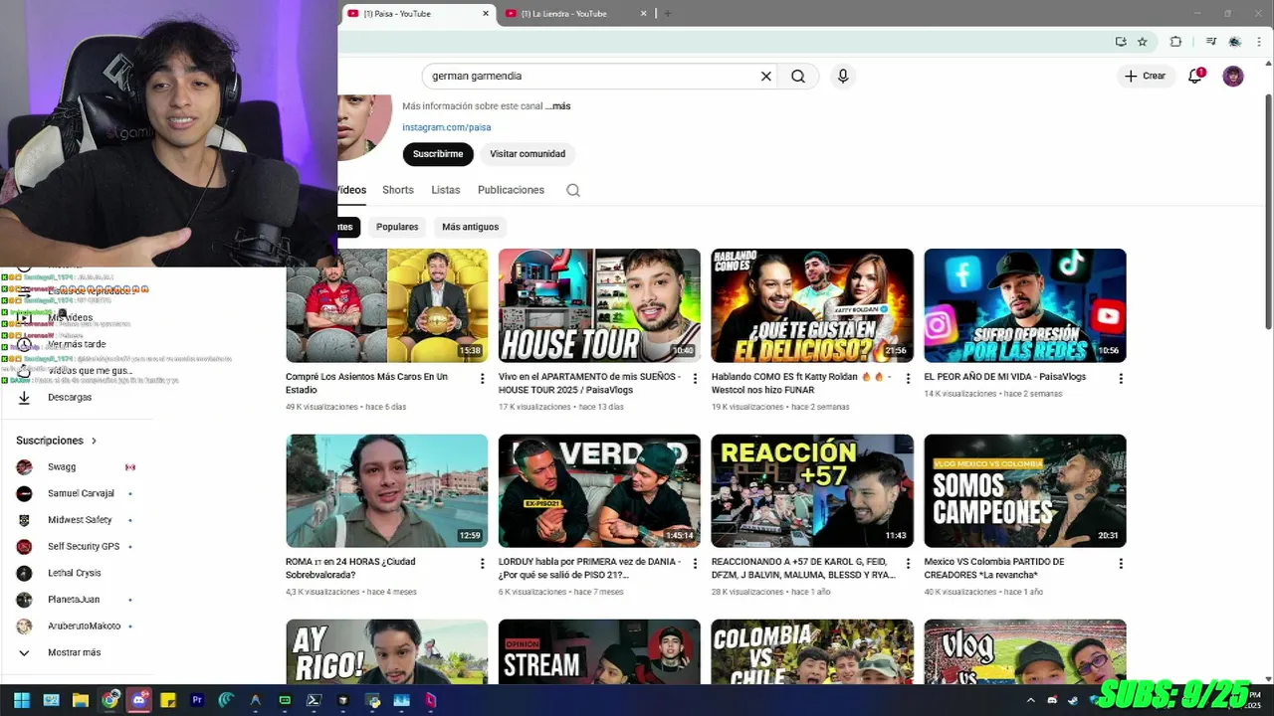The height and width of the screenshot is (716, 1274).
Task: Open the terminal icon in the taskbar
Action: point(314,700)
